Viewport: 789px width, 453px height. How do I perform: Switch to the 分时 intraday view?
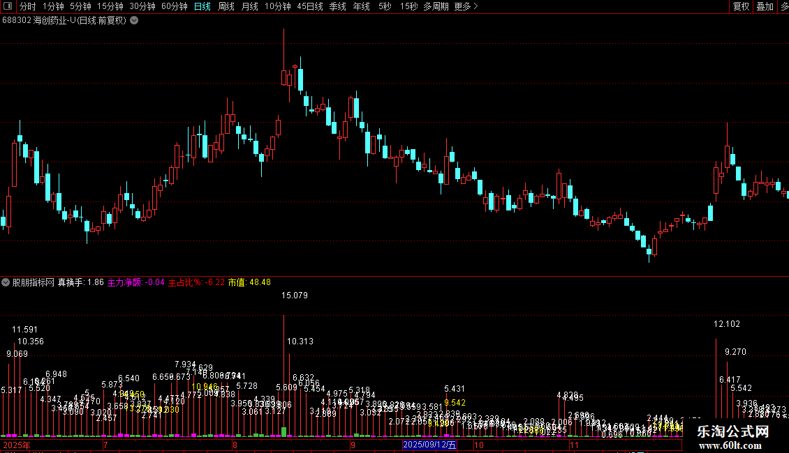coord(28,6)
